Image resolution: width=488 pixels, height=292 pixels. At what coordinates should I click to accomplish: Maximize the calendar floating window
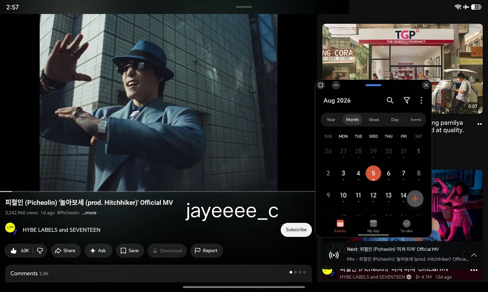(x=320, y=85)
